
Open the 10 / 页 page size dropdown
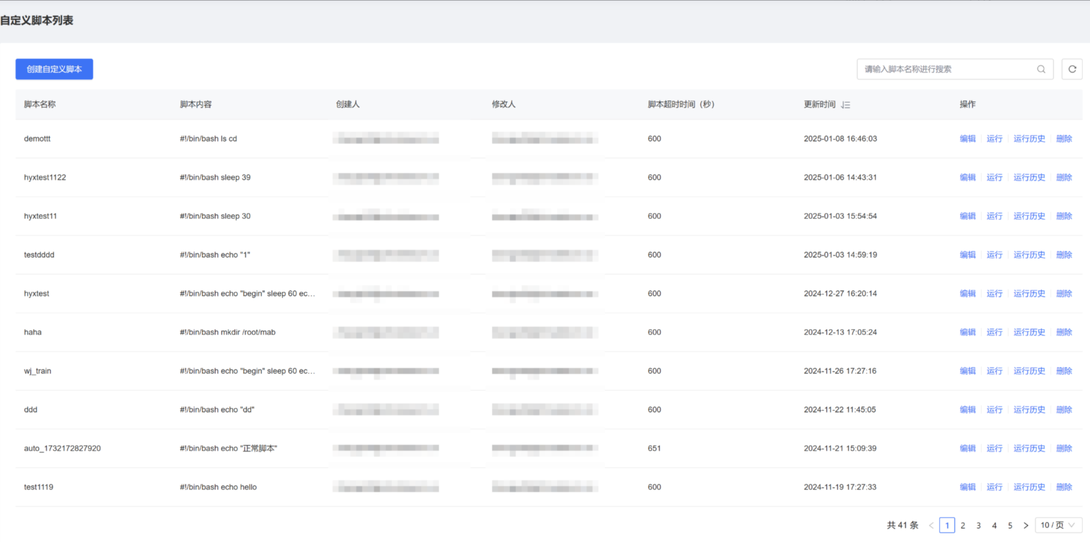click(x=1058, y=525)
